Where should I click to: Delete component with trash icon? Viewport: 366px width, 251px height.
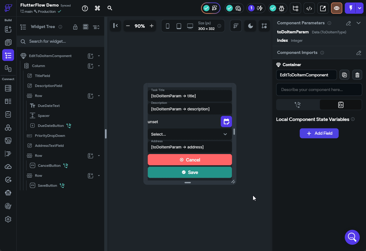click(357, 75)
